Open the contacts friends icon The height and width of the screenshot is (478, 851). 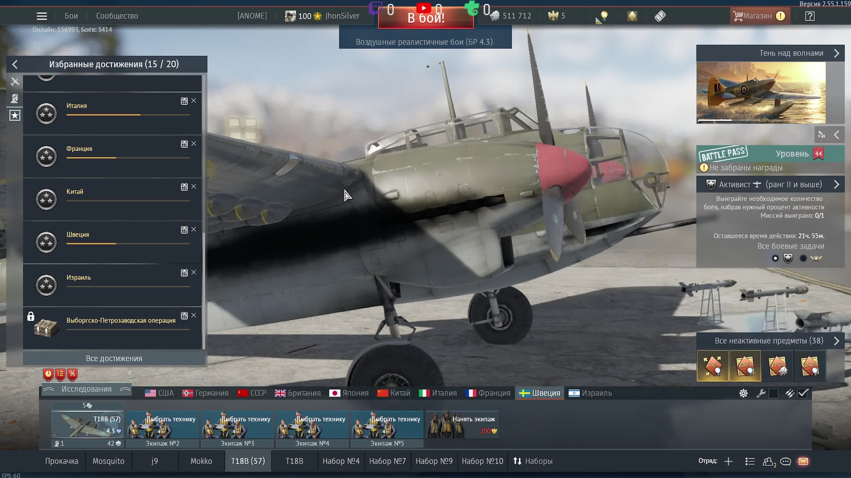pyautogui.click(x=769, y=462)
